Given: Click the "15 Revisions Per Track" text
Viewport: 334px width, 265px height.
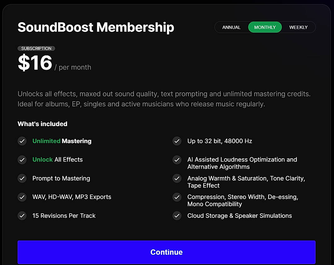Looking at the screenshot, I should pos(64,216).
